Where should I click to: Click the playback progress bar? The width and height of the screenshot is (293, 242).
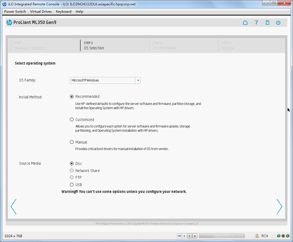[222, 236]
